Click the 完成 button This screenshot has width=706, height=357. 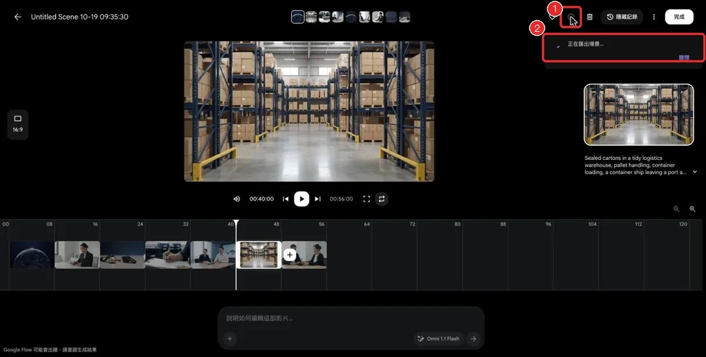point(679,17)
